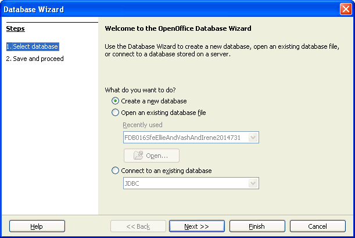Click the What do you want to do? label
The image size is (355, 238).
[140, 90]
